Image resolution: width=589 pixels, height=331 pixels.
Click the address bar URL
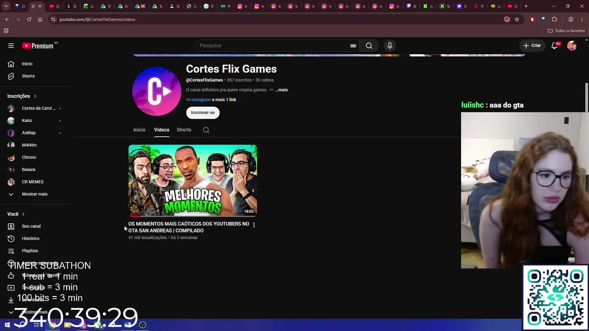[97, 19]
